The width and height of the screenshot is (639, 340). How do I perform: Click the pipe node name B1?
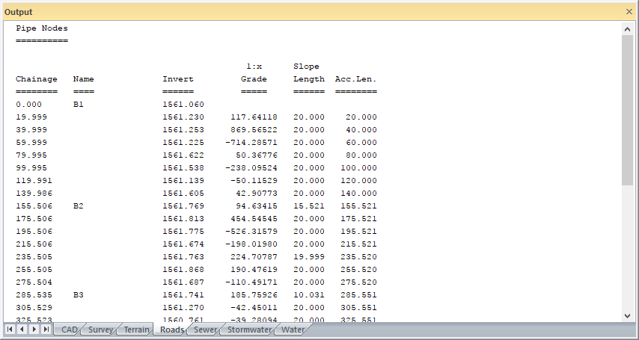(79, 105)
